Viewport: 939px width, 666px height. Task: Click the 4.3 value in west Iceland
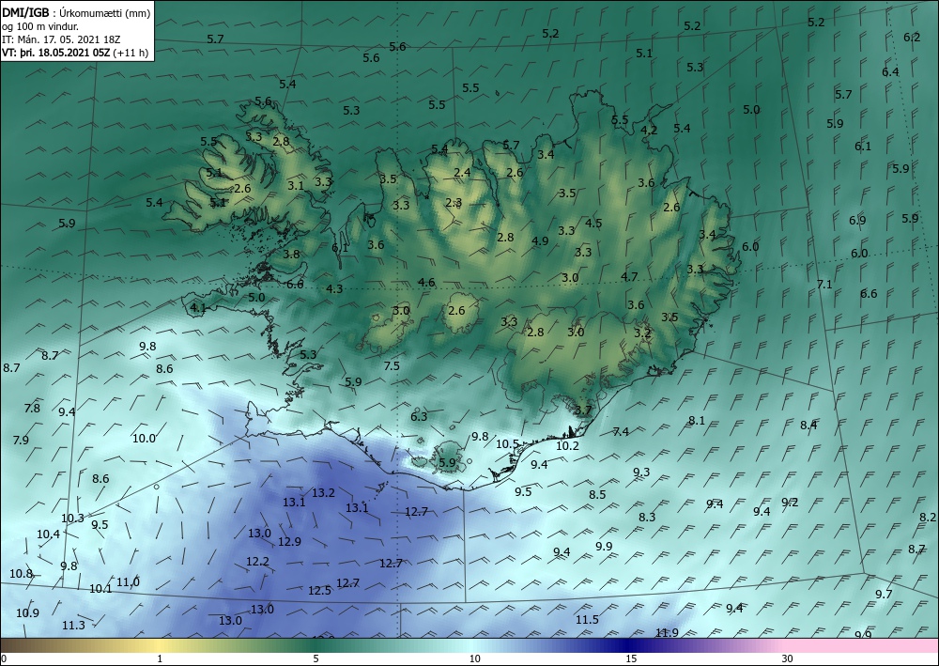tap(334, 288)
